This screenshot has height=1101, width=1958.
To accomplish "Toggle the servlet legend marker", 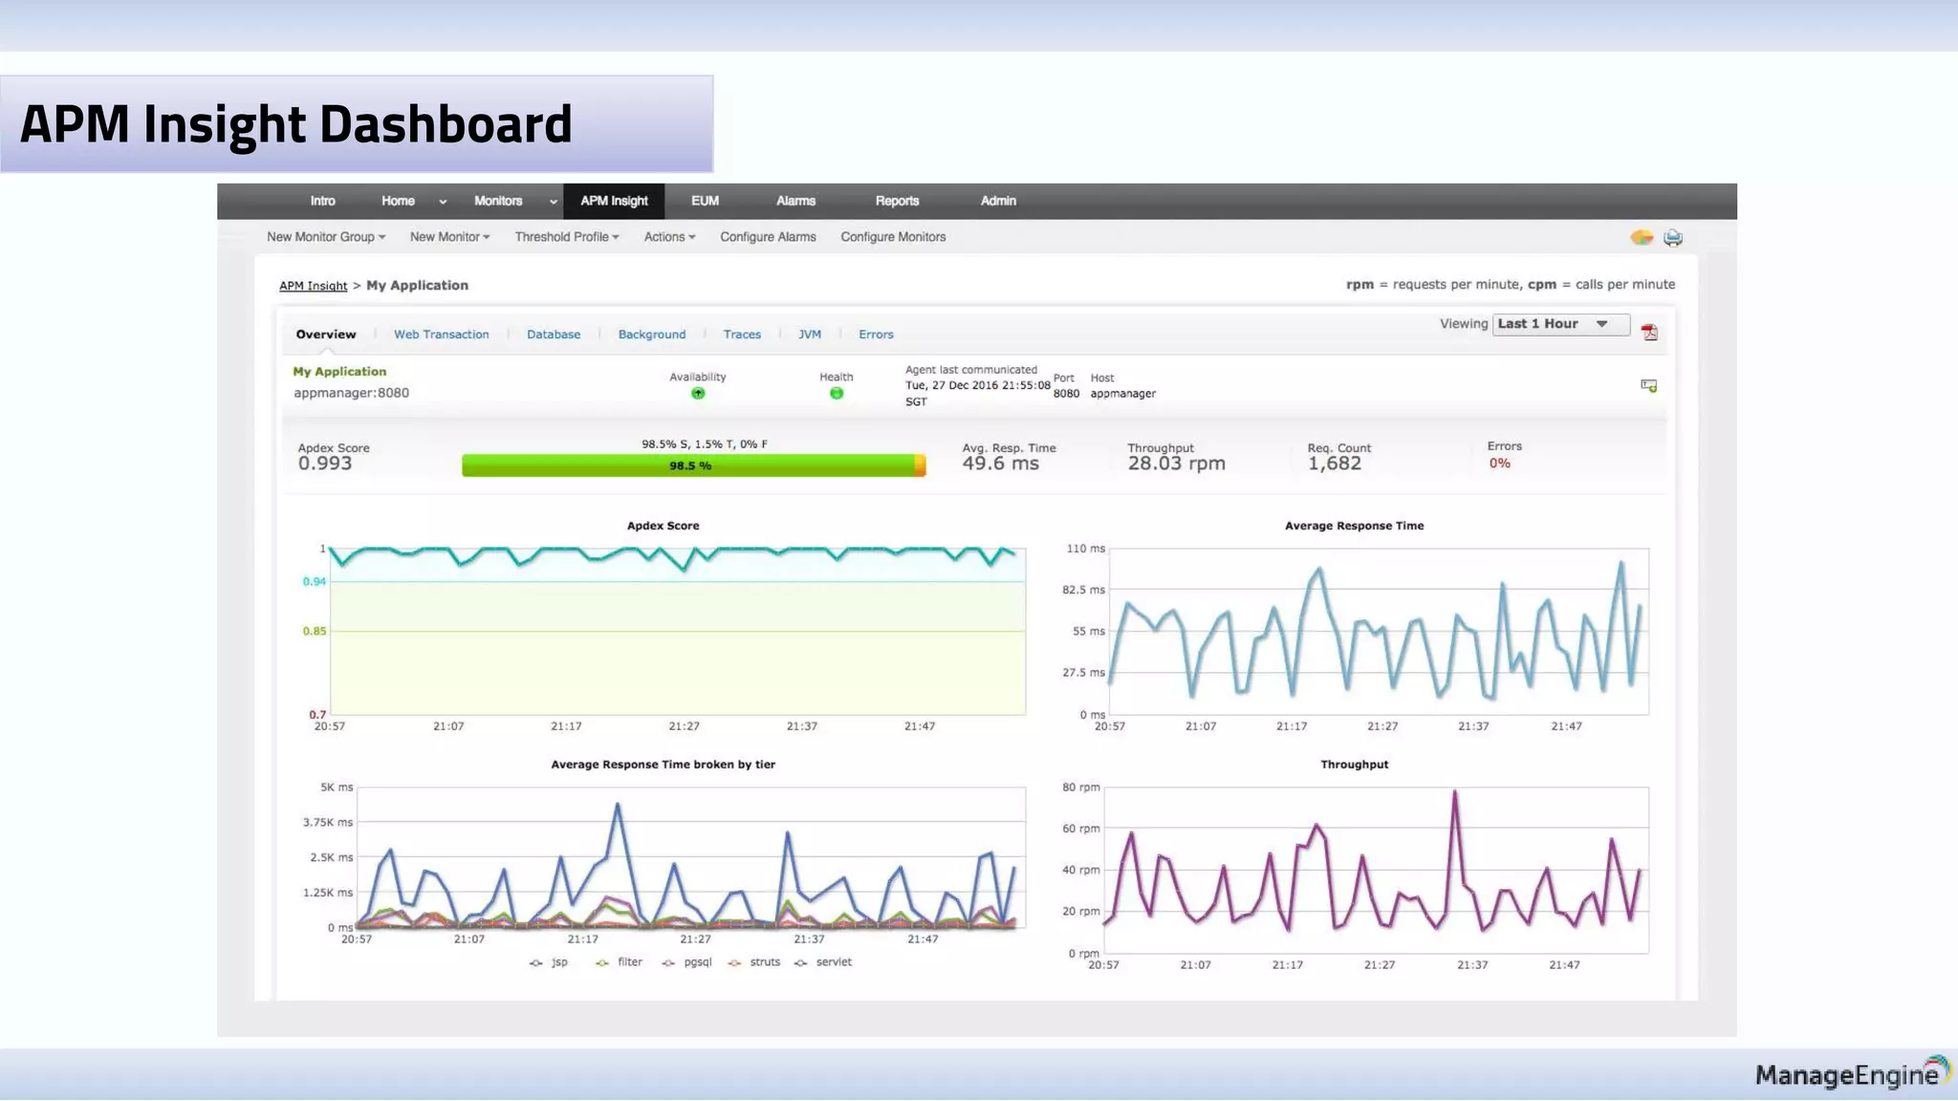I will (801, 962).
